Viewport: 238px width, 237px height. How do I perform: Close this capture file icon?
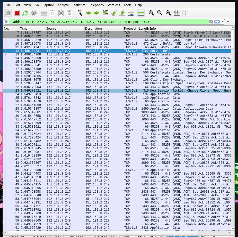[61, 13]
